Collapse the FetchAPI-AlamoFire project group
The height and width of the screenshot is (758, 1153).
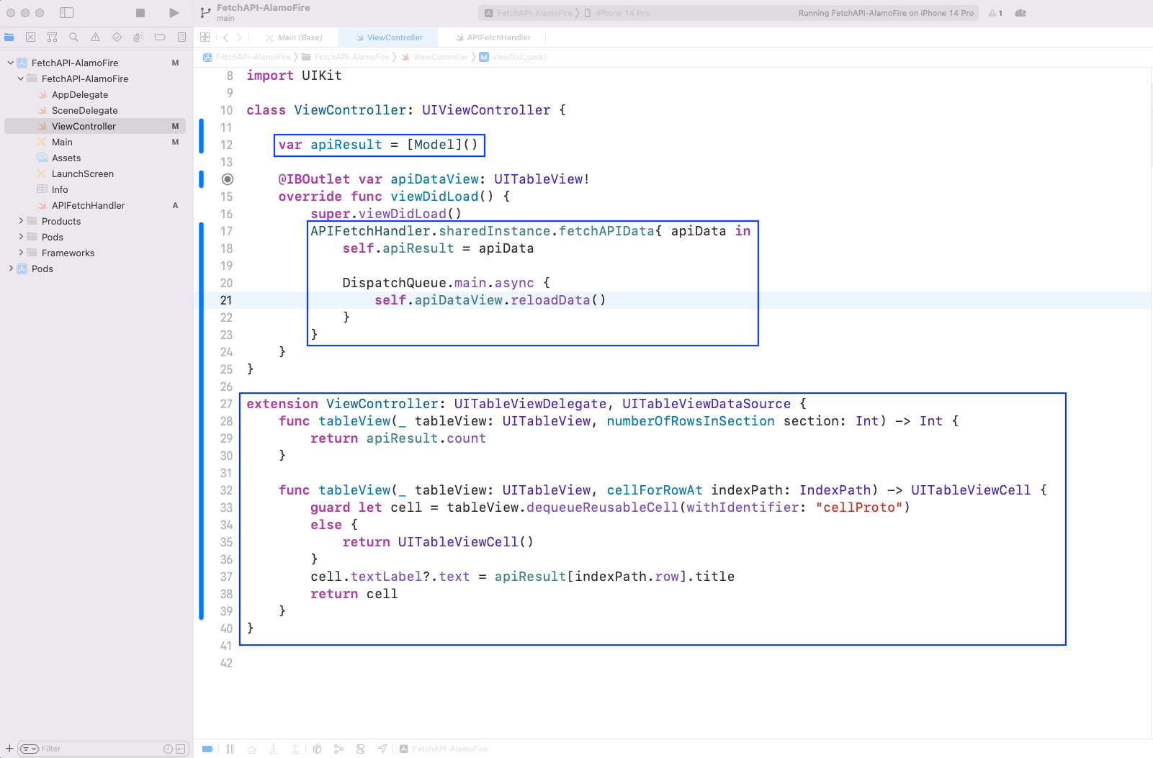(9, 63)
